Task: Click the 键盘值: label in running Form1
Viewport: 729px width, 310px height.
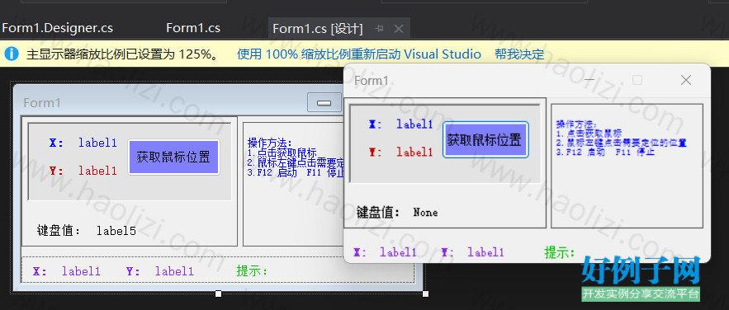Action: tap(378, 212)
